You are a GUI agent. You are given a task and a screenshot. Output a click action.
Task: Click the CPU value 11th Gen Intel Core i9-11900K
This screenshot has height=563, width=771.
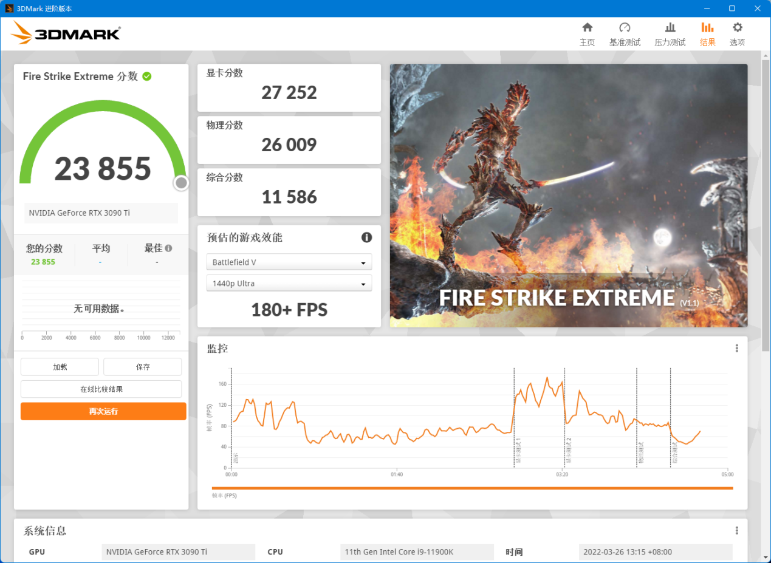(x=417, y=552)
